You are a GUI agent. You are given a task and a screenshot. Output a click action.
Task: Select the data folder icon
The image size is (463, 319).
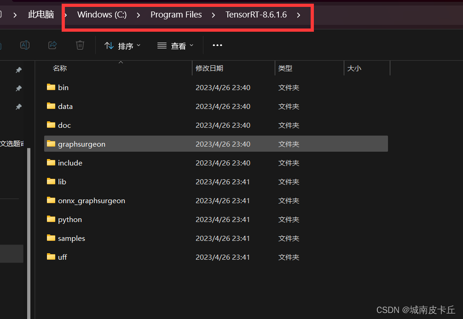[51, 106]
